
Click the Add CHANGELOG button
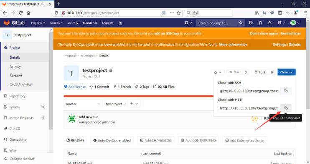pos(156,140)
